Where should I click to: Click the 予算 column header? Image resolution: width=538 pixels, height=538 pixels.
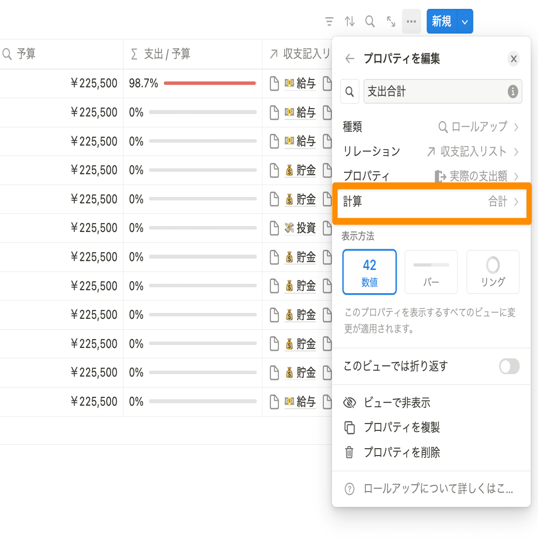pyautogui.click(x=61, y=54)
